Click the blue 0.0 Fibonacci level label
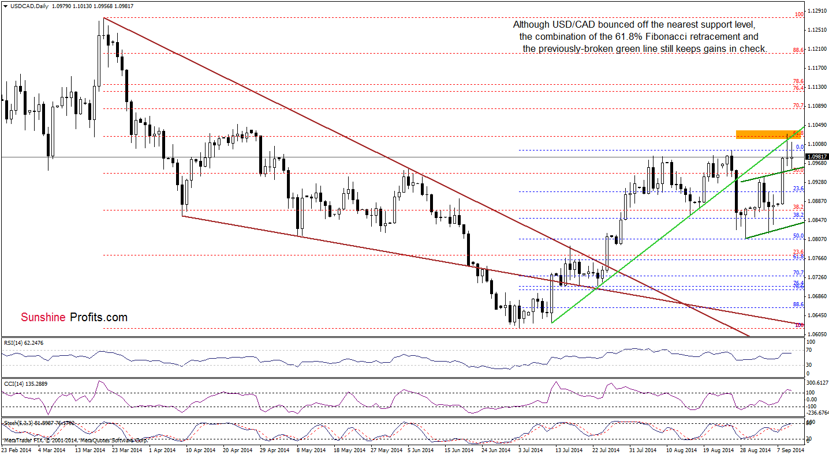 (x=800, y=147)
